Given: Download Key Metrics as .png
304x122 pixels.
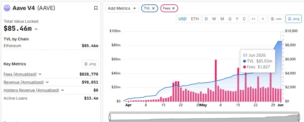Looking at the screenshot, I should tap(90, 64).
